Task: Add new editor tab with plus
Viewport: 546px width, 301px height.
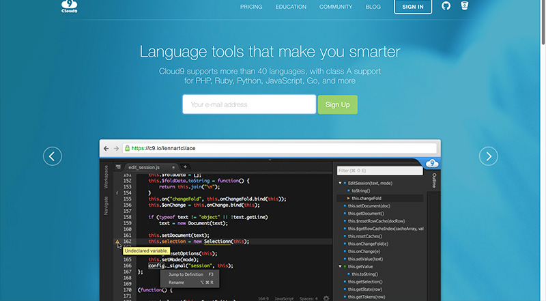Action: click(185, 167)
